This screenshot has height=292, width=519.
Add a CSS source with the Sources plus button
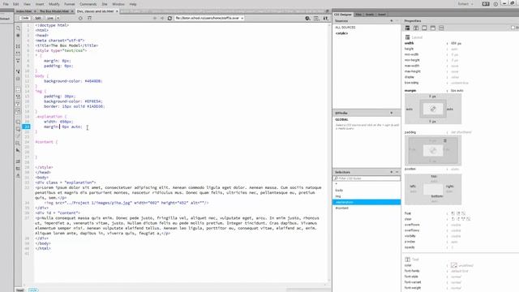(392, 21)
